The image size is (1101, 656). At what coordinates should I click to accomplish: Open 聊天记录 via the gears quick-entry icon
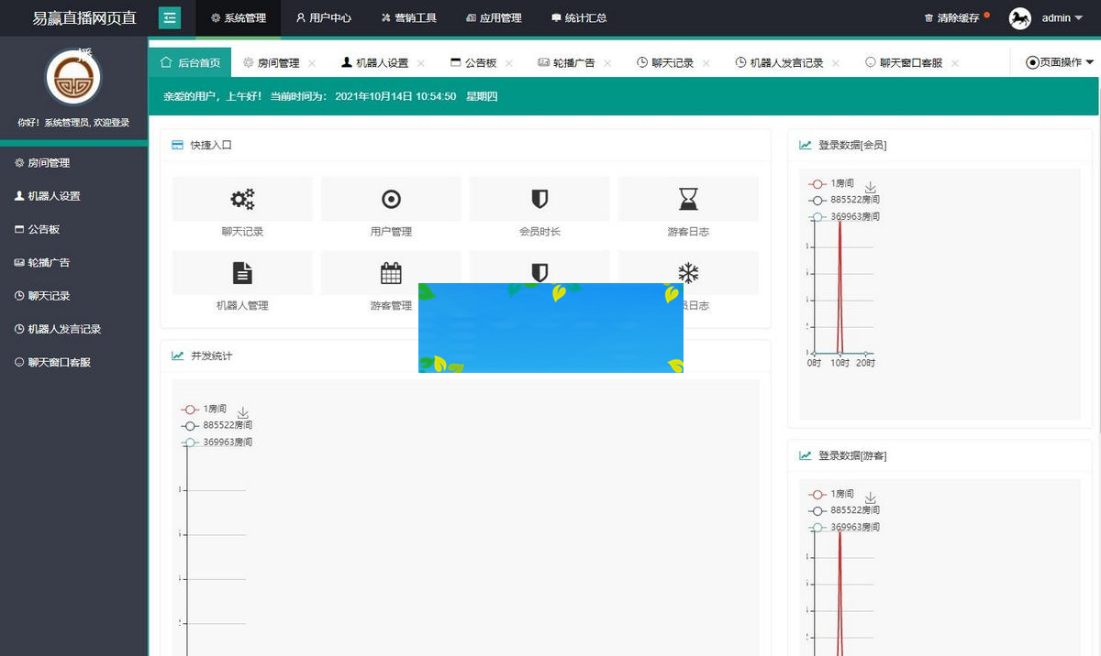(x=241, y=198)
